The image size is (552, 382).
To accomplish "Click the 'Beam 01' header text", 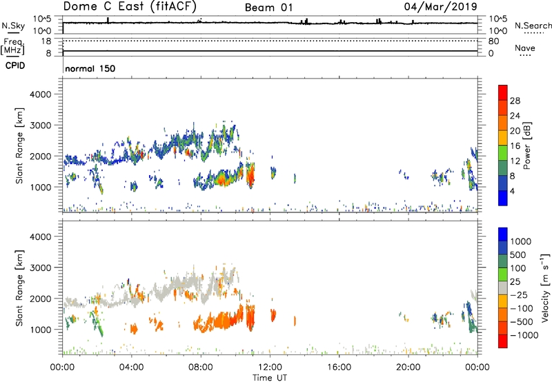I will pos(269,8).
